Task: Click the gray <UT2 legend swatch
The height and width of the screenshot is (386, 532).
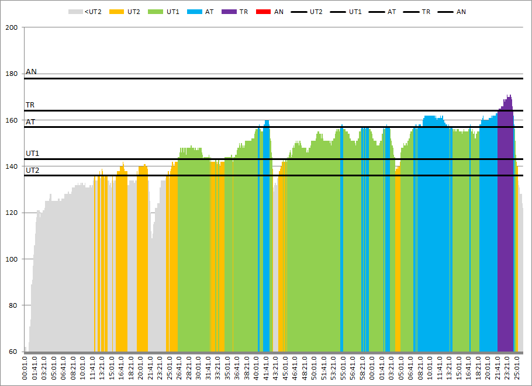Action: point(75,12)
